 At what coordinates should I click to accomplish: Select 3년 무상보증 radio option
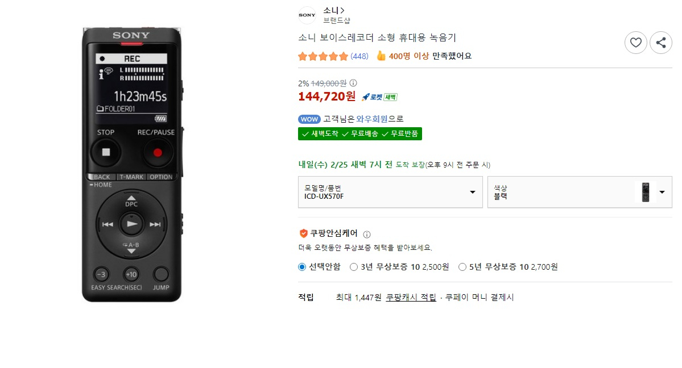click(354, 267)
